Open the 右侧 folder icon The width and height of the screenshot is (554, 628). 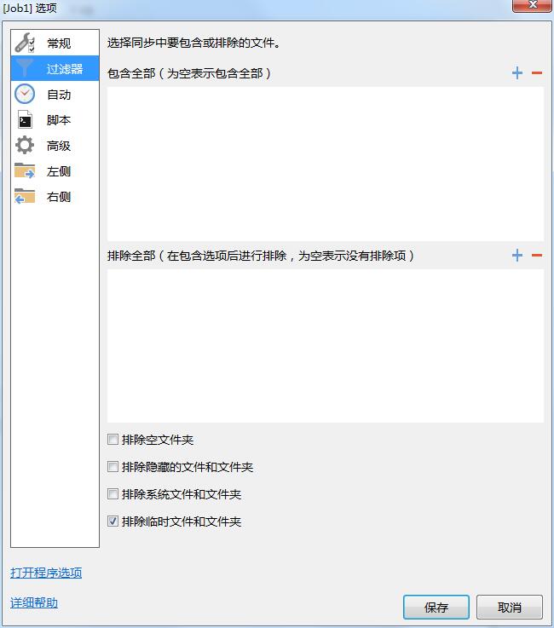25,196
